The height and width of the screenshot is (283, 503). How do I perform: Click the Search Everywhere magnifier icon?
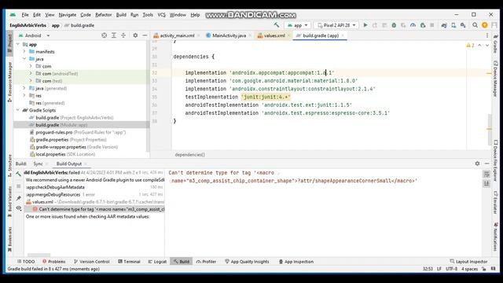pyautogui.click(x=475, y=25)
